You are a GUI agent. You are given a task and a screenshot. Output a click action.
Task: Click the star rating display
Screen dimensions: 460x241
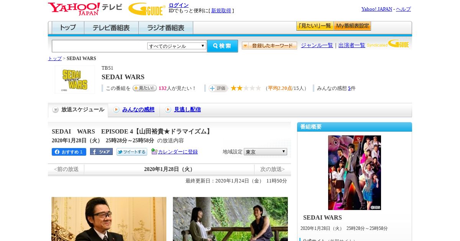(x=246, y=88)
